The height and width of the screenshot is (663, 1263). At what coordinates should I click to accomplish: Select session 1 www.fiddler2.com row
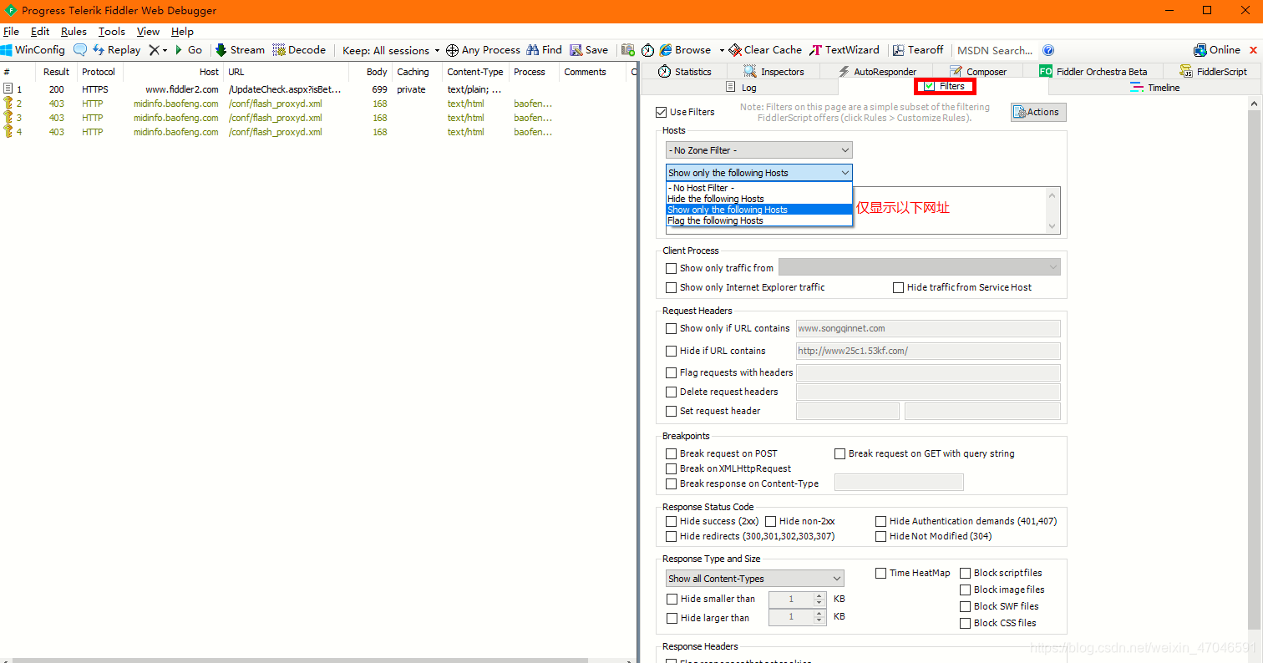pyautogui.click(x=317, y=89)
